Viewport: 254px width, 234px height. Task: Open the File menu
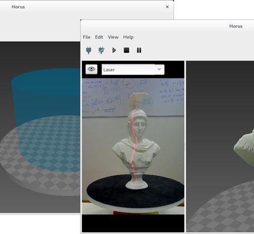click(x=86, y=37)
